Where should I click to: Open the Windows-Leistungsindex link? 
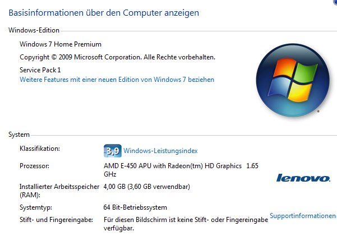[160, 151]
